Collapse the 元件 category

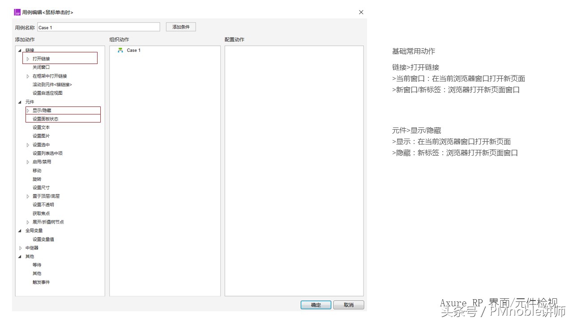pos(20,102)
